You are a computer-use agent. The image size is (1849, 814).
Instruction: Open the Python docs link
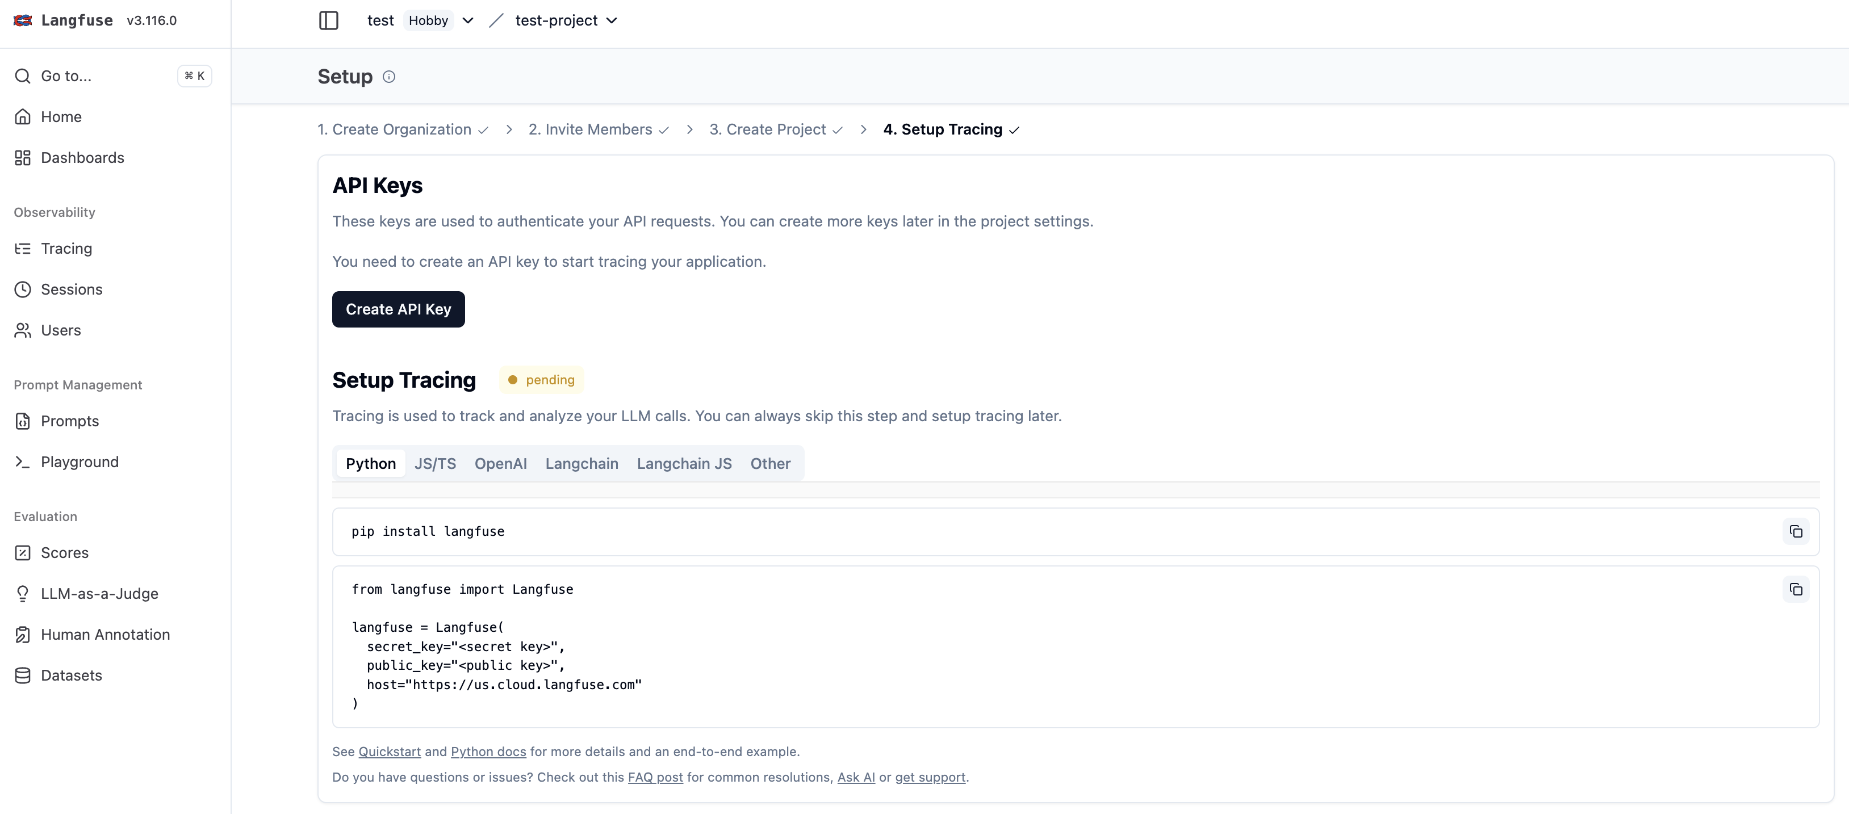(x=488, y=751)
